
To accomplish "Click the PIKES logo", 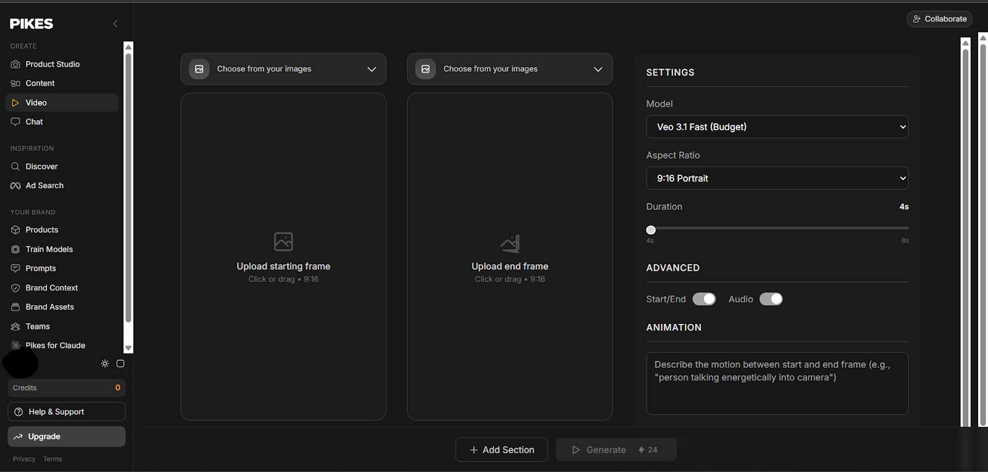I will [31, 23].
